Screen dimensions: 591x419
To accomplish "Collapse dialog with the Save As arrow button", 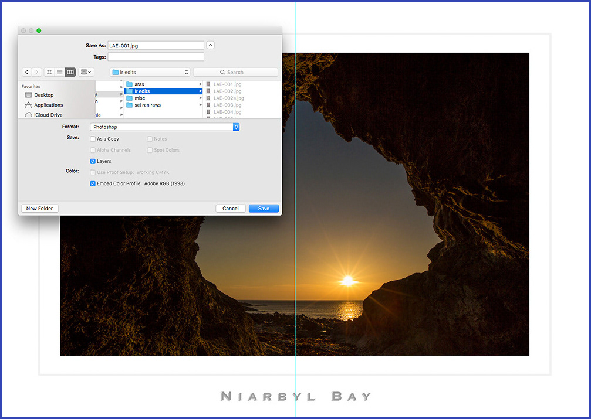I will click(211, 45).
